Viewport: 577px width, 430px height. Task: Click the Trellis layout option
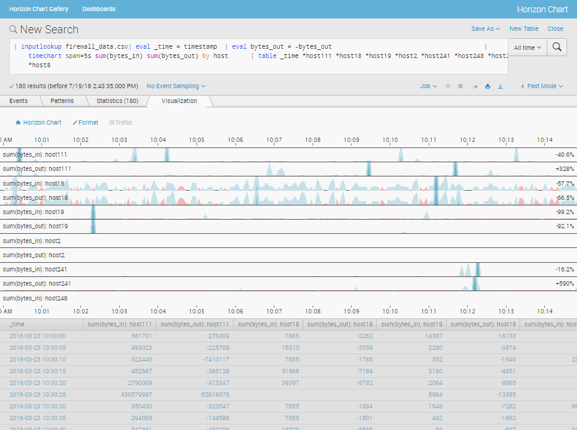[x=120, y=122]
